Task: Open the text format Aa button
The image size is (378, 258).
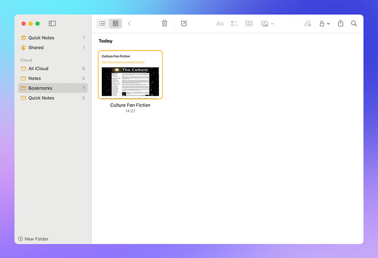Action: click(220, 24)
